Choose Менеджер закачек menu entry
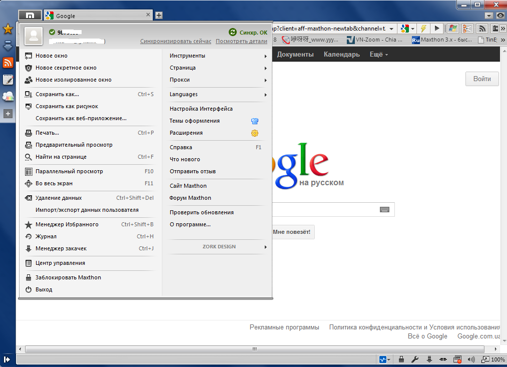Screen dimensions: 507x367 coord(61,248)
